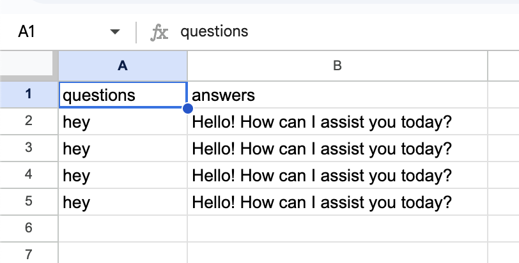This screenshot has height=263, width=519.
Task: Click the 'answers' cell B1
Action: point(337,95)
